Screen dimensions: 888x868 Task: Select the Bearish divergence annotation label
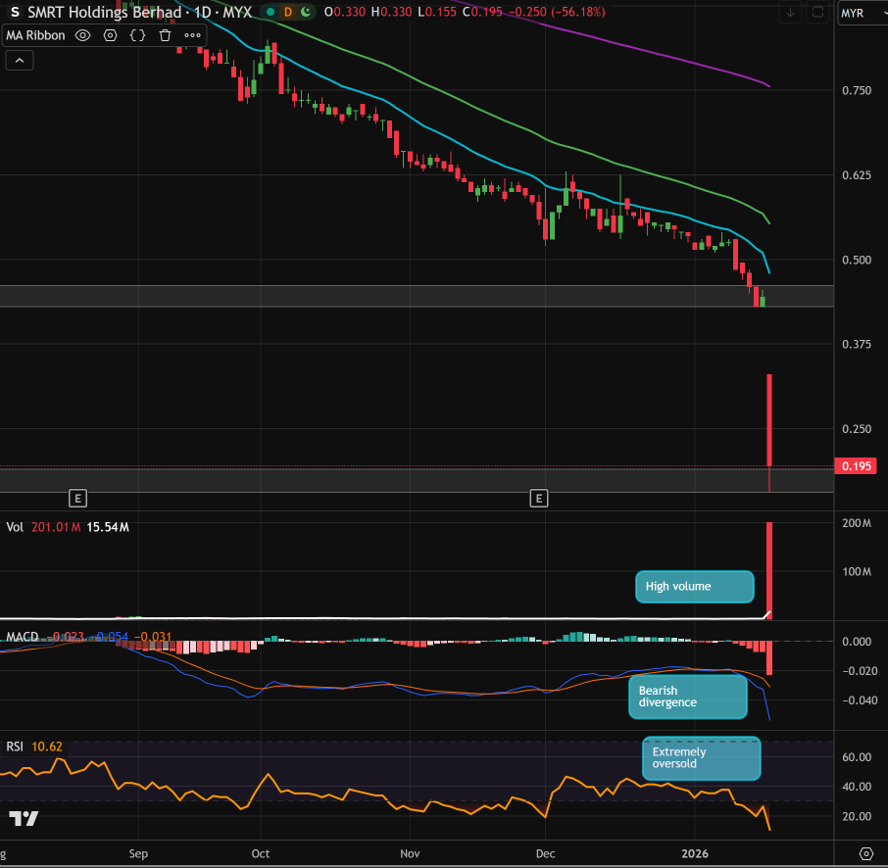tap(688, 697)
